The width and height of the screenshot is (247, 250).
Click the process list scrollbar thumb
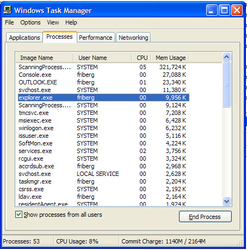226,84
